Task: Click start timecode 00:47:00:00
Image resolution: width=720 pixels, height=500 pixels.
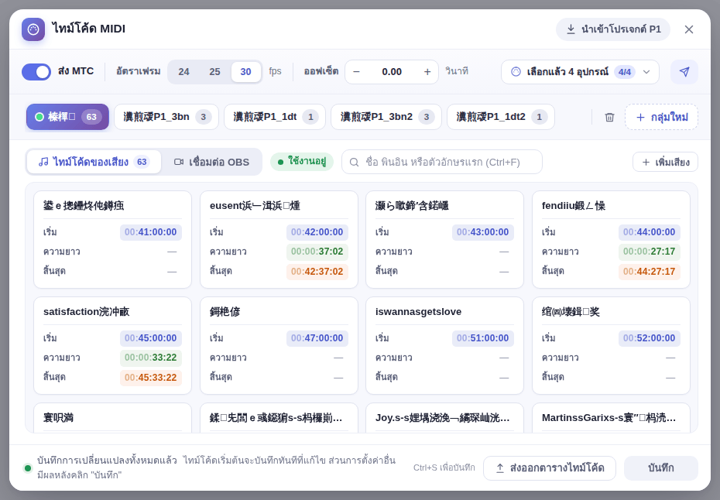Action: (x=317, y=338)
